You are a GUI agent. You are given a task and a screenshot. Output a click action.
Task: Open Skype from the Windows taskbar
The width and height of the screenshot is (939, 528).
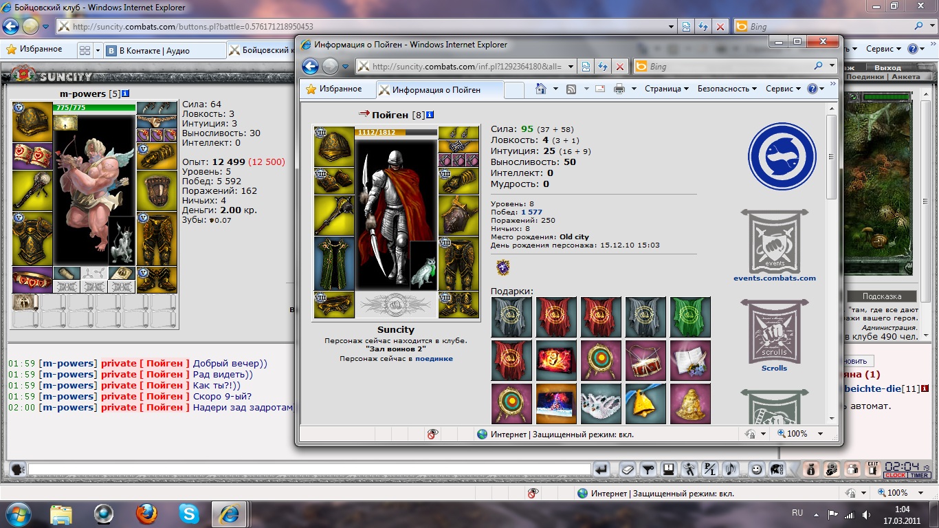point(189,513)
